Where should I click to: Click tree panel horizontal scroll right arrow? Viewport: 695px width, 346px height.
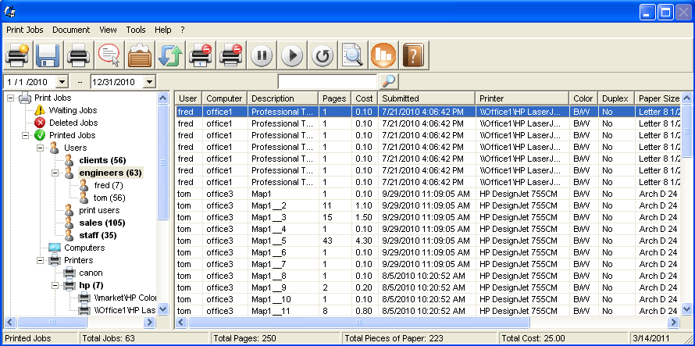[x=150, y=322]
